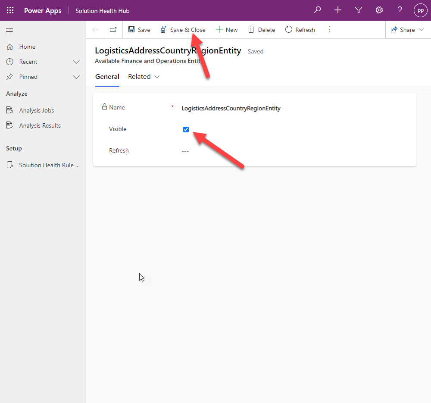
Task: Click the Power Apps brand label
Action: [x=43, y=11]
